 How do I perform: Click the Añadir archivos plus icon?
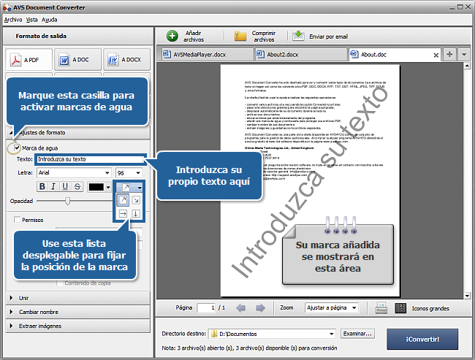coord(172,36)
